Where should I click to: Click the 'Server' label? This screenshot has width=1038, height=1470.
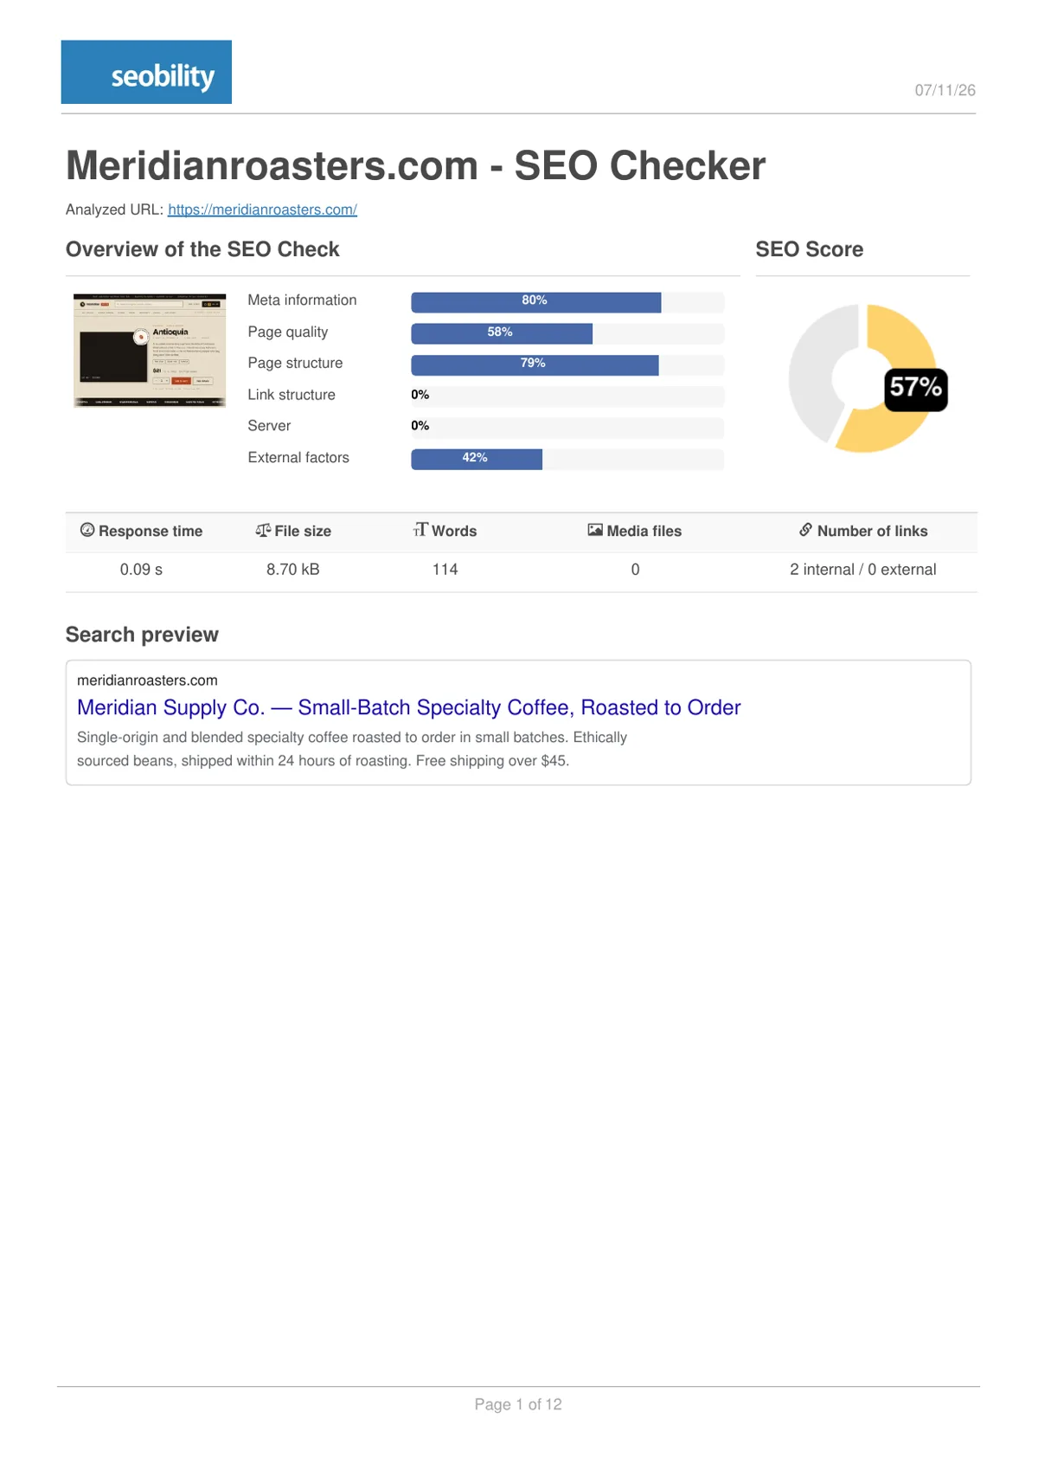269,426
